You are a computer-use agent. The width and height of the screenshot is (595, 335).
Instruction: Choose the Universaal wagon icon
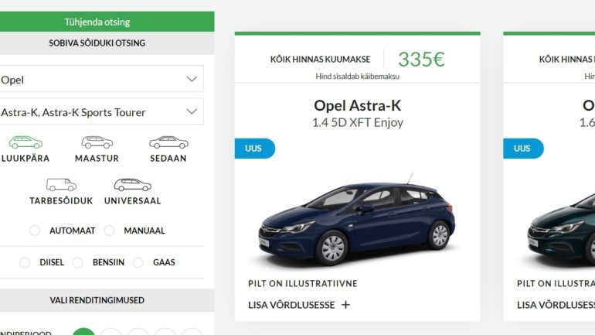click(x=132, y=185)
